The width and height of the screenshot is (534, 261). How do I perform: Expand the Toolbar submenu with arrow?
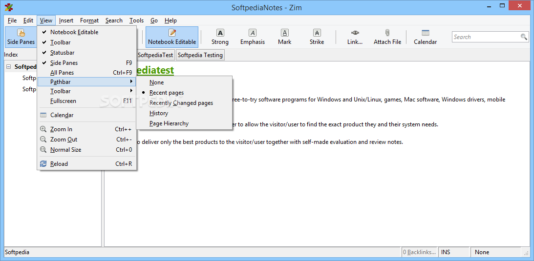(x=86, y=91)
